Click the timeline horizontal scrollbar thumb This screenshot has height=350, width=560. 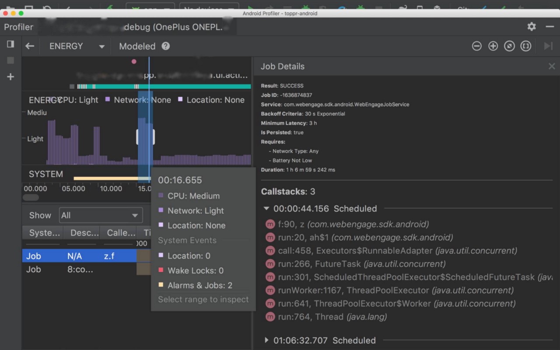coord(31,198)
